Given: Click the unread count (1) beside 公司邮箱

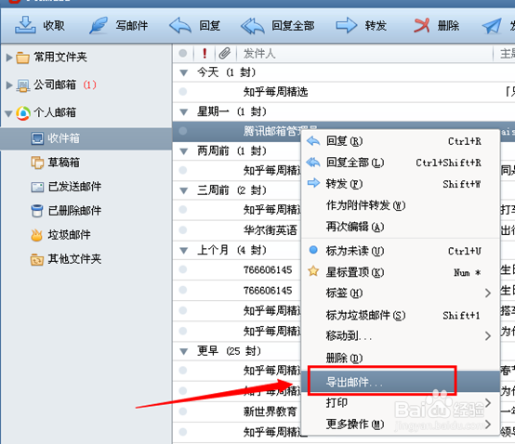Looking at the screenshot, I should [x=89, y=85].
